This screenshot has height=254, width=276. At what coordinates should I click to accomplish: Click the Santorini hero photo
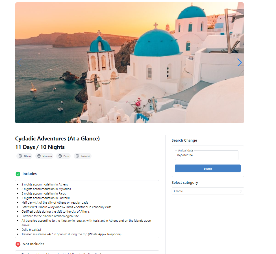point(129,62)
